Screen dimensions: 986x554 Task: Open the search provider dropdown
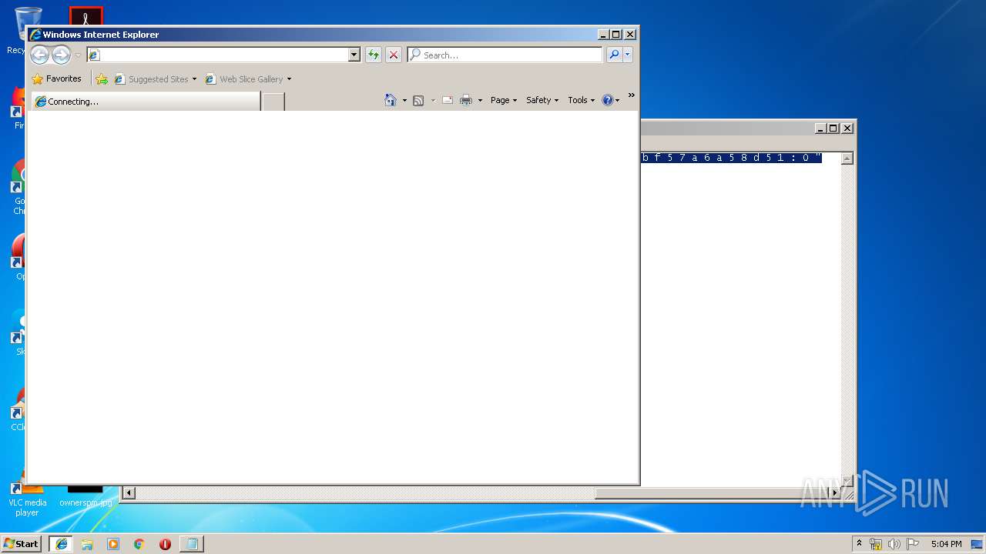coord(628,55)
